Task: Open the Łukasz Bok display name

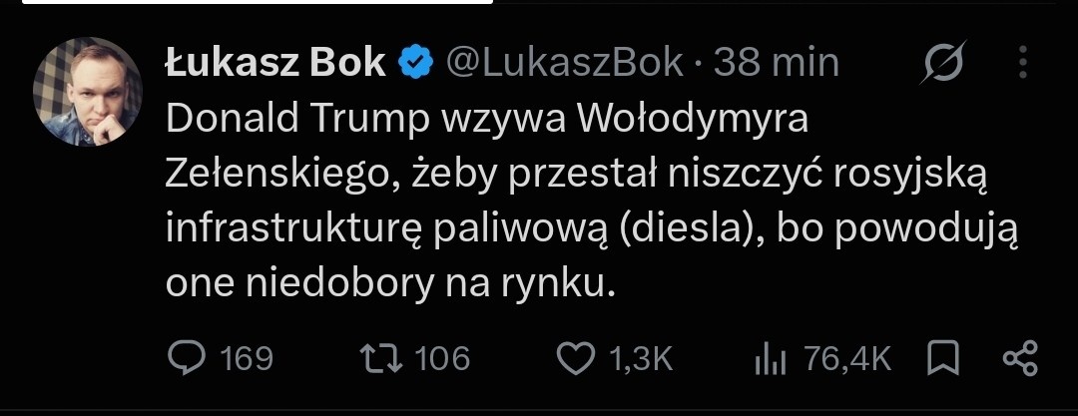Action: [x=275, y=63]
